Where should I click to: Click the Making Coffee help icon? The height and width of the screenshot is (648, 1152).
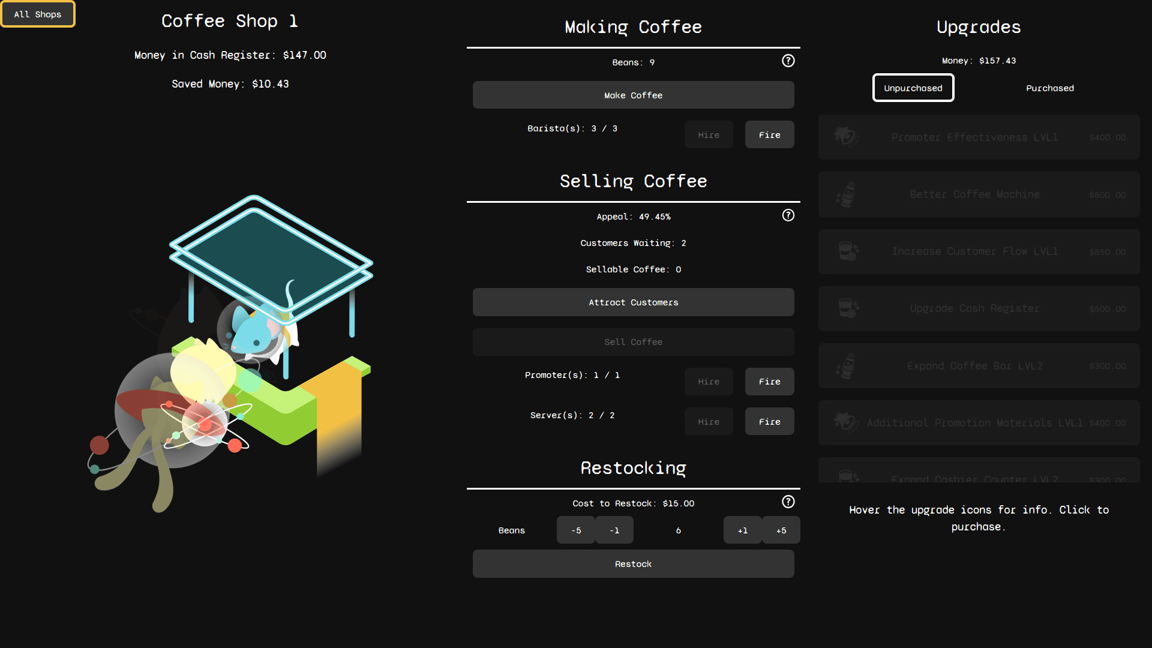pyautogui.click(x=788, y=61)
